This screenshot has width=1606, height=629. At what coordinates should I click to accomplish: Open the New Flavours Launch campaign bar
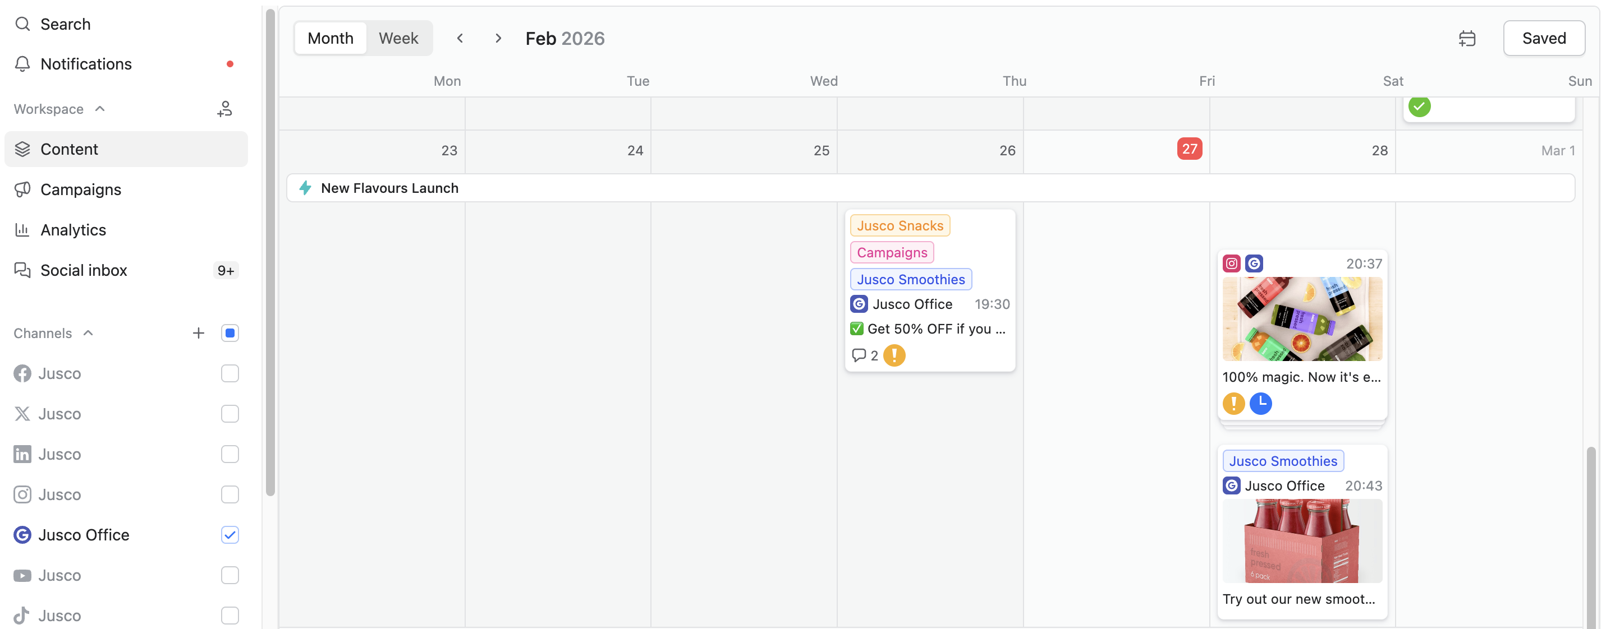[x=930, y=188]
